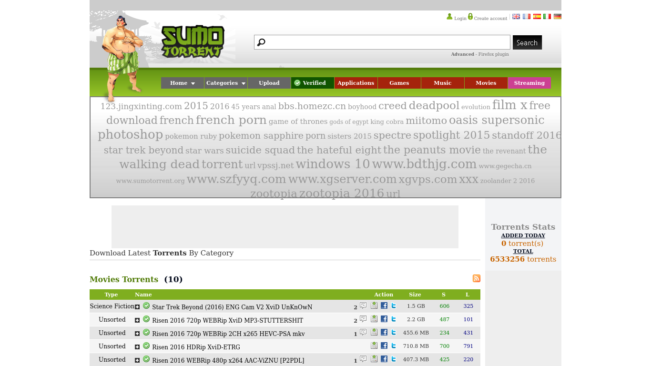Screen dimensions: 651x366
Task: Open the TOTAL torrents stats link
Action: 523,251
